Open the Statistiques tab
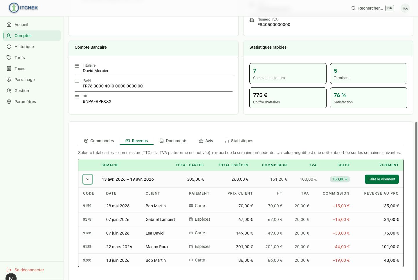418x280 pixels. click(239, 141)
